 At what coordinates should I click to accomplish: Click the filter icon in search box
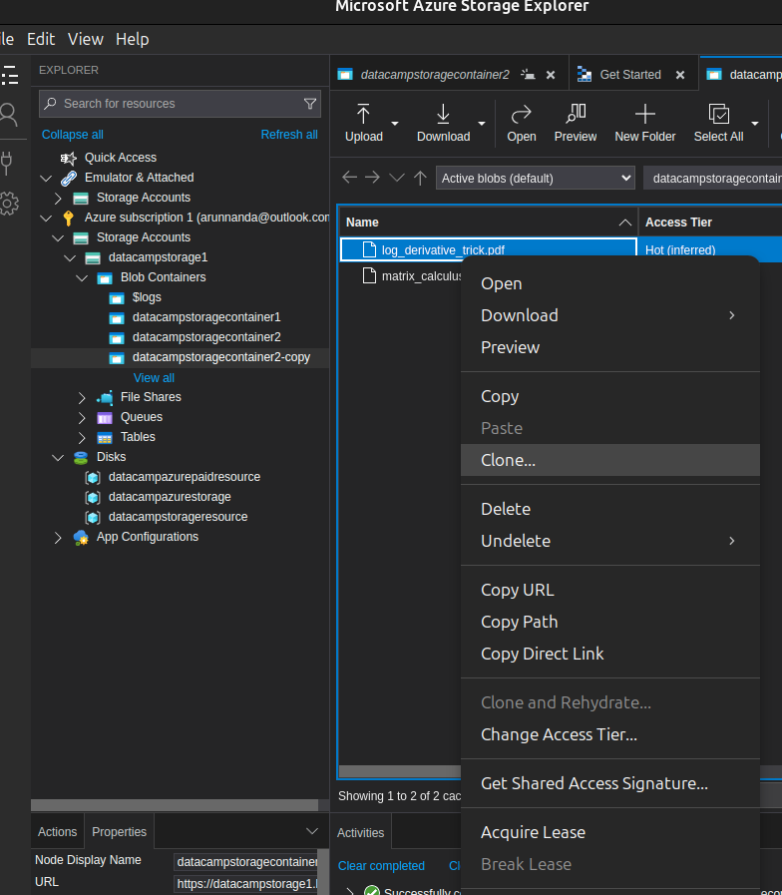coord(309,104)
